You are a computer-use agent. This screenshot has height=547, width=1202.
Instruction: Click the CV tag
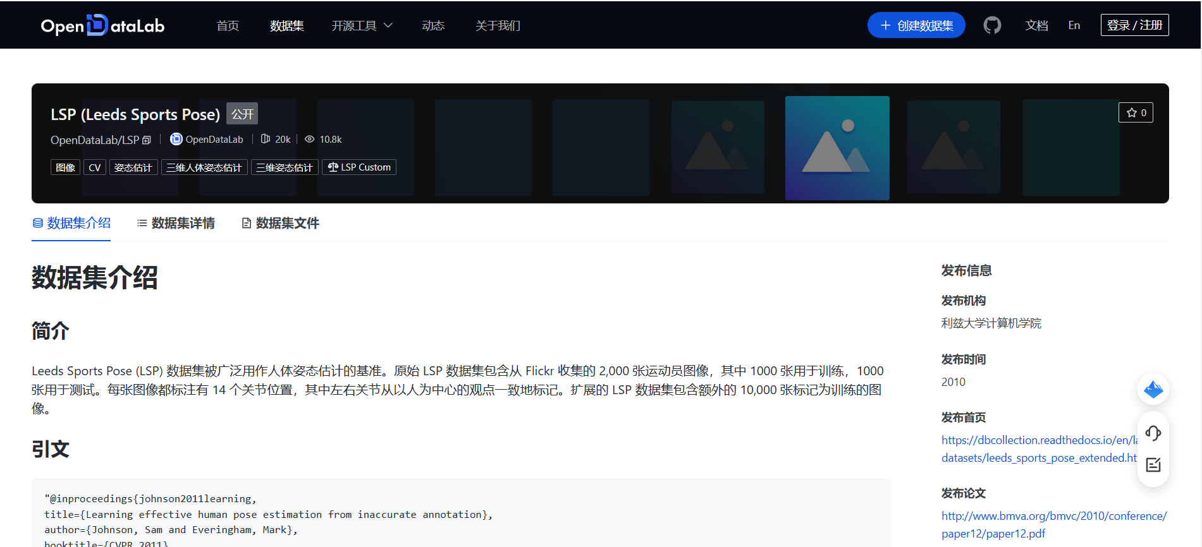(x=95, y=167)
